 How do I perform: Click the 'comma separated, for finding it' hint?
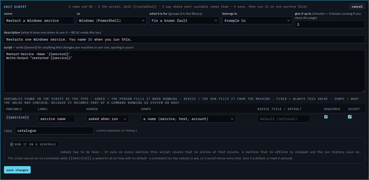coord(117,130)
